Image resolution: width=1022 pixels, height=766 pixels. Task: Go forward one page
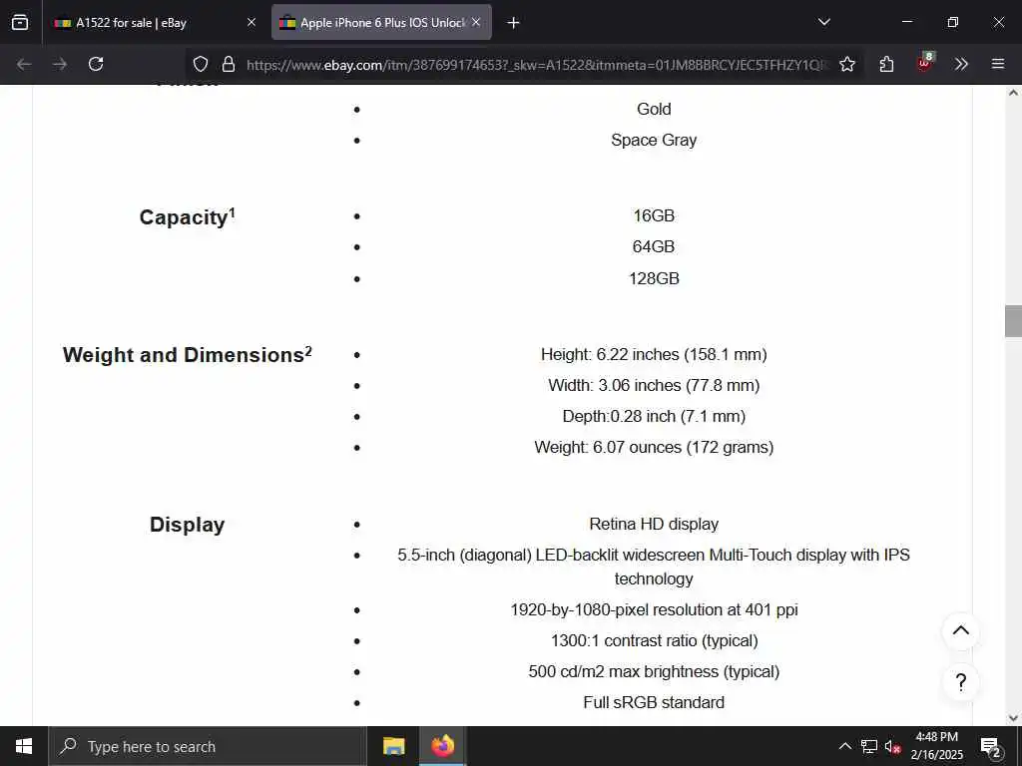point(60,64)
